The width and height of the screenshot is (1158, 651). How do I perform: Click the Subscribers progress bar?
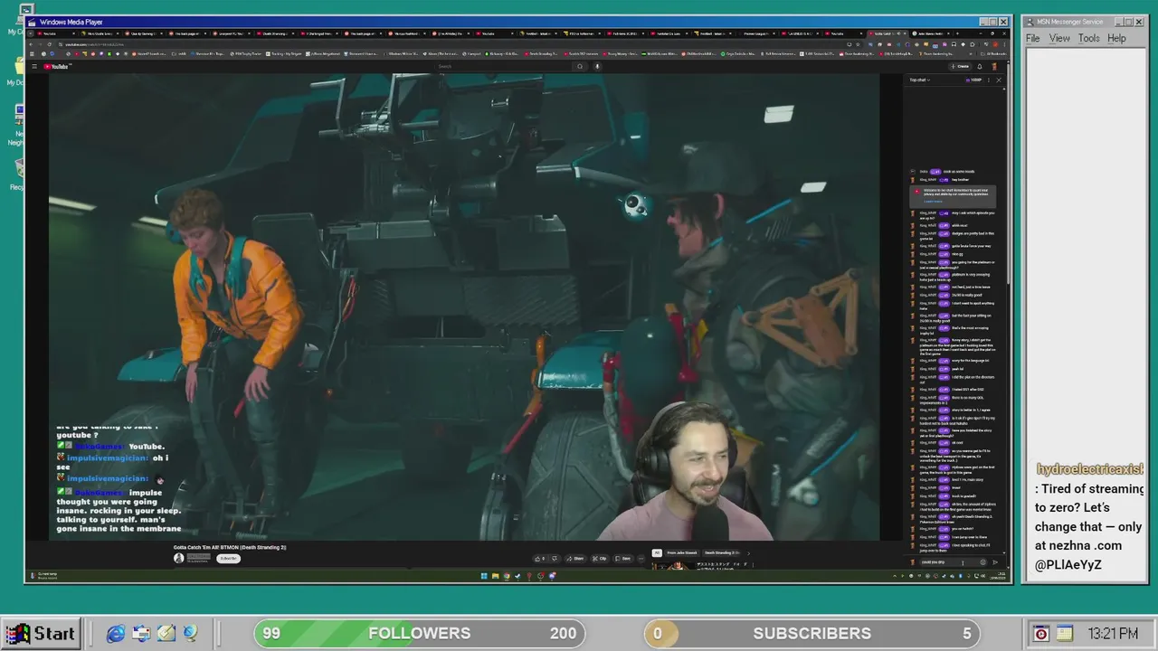812,634
